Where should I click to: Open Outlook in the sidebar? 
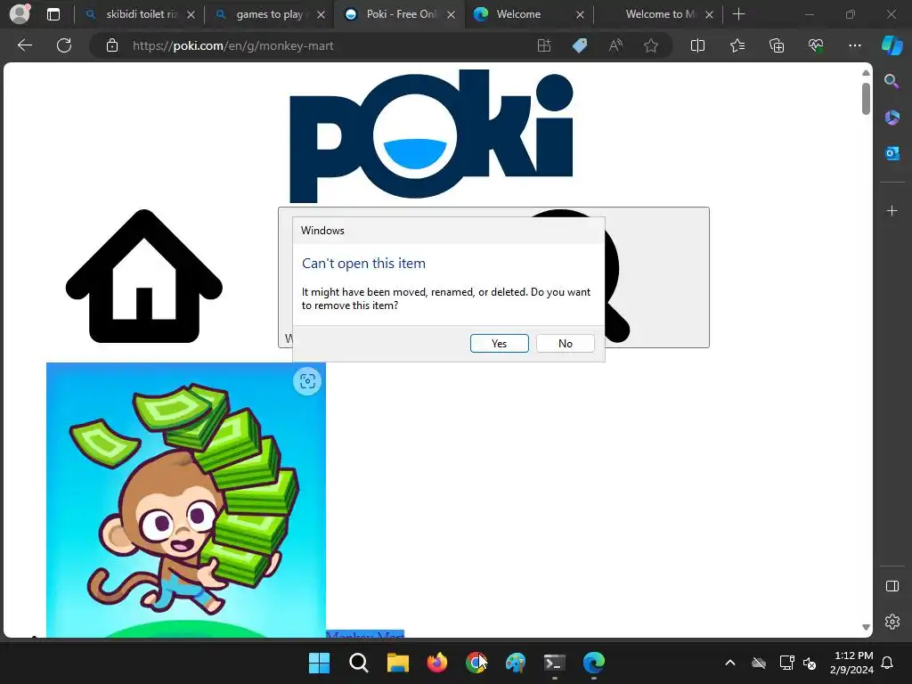[892, 153]
